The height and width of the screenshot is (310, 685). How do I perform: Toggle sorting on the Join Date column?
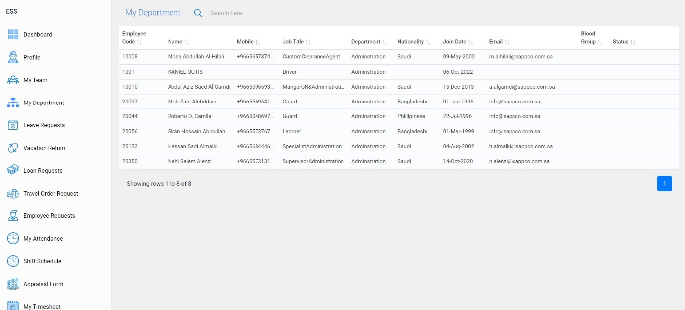coord(470,42)
